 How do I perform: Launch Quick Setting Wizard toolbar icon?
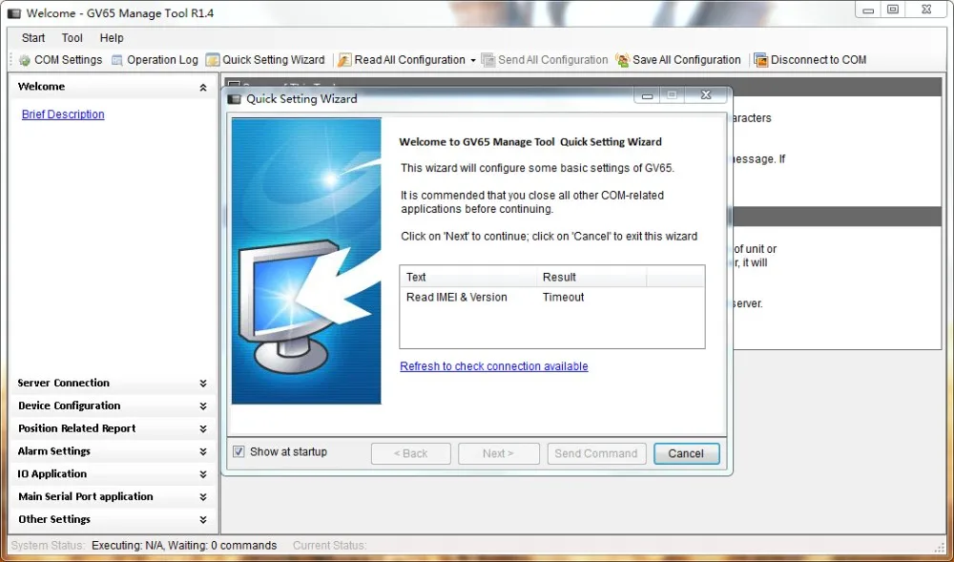[x=213, y=60]
